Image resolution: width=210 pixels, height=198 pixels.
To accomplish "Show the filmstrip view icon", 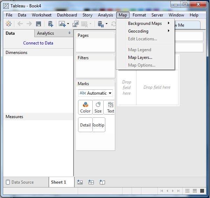I will pyautogui.click(x=195, y=191).
